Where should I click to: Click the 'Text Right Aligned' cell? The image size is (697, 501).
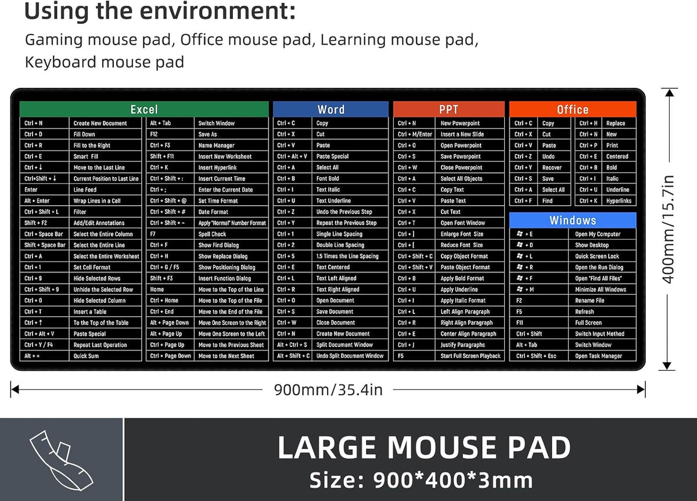pos(351,289)
